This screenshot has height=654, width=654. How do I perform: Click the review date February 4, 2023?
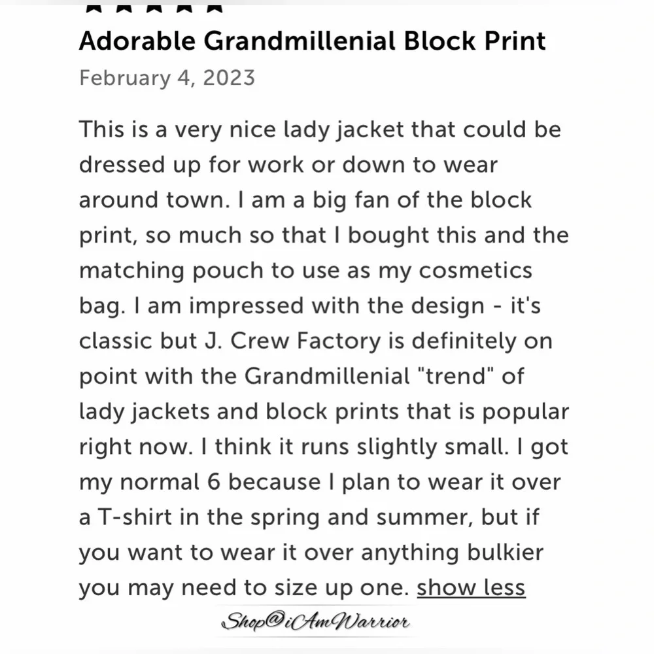(x=167, y=78)
